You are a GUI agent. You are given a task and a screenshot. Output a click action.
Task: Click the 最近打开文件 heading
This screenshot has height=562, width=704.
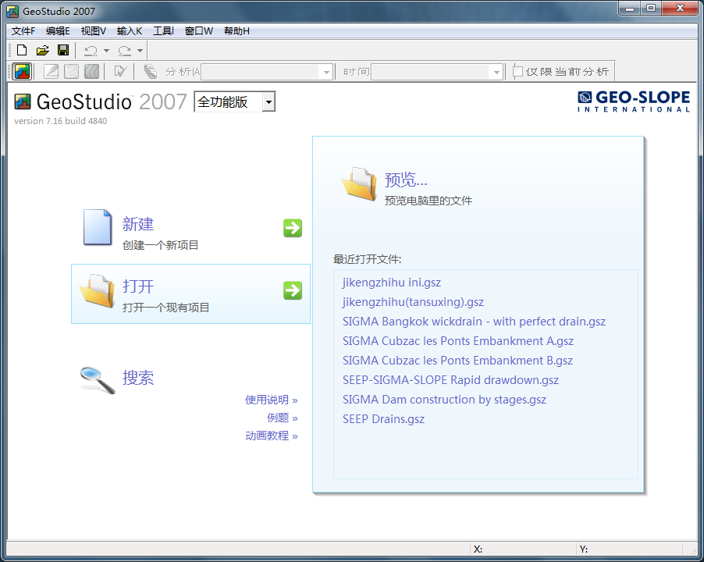[367, 259]
